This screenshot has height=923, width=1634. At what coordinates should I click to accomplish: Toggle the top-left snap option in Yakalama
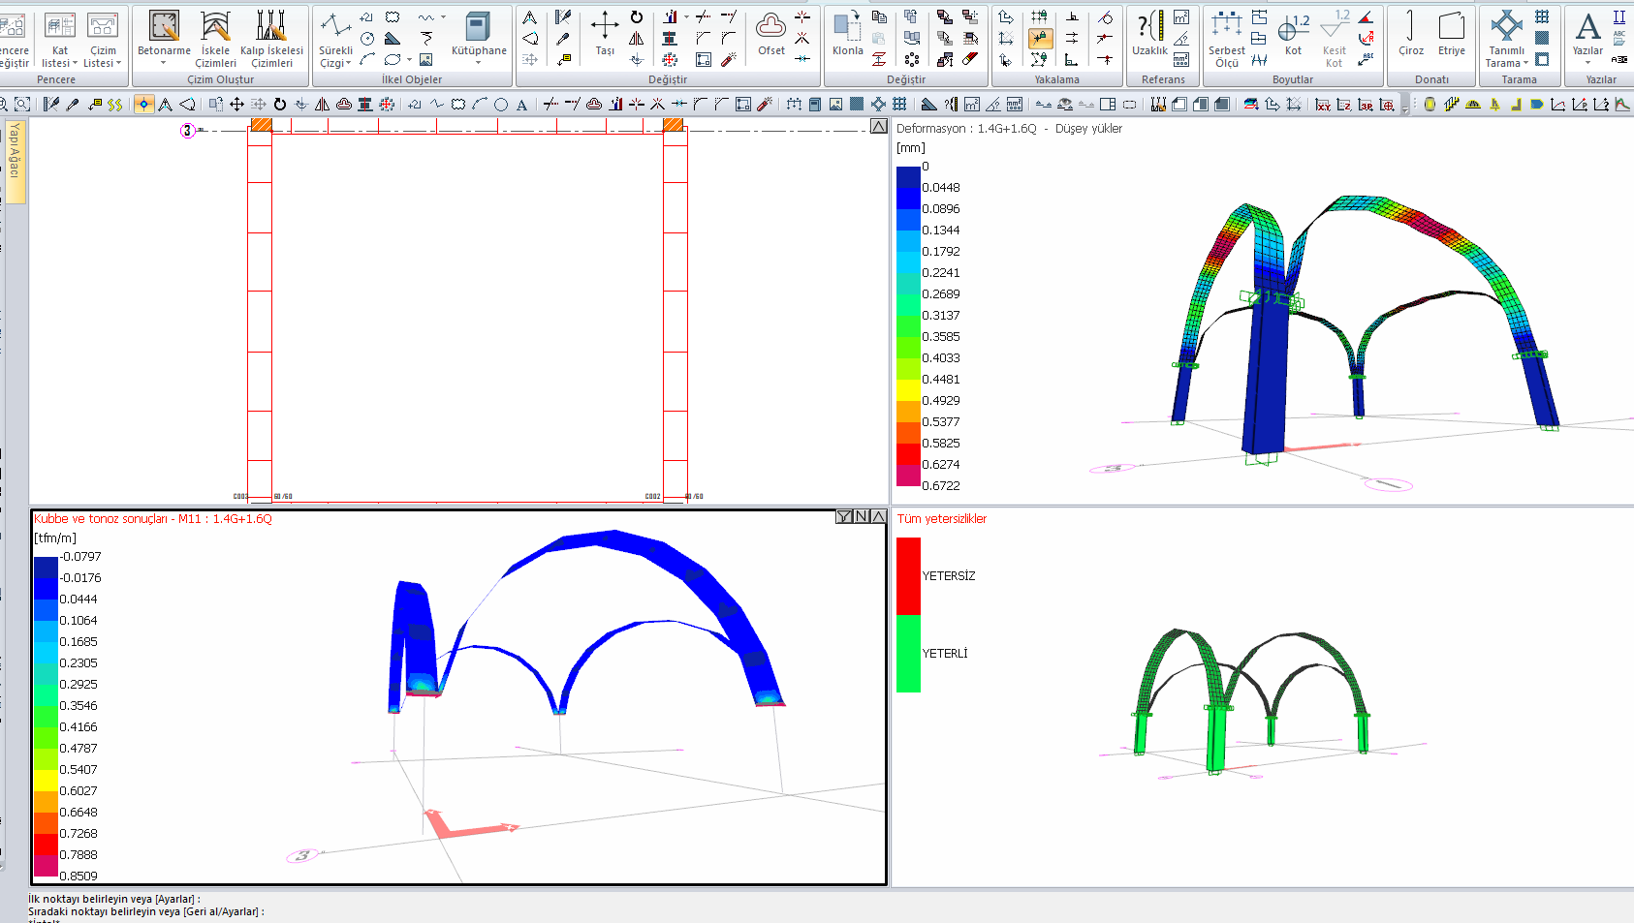pyautogui.click(x=1006, y=17)
